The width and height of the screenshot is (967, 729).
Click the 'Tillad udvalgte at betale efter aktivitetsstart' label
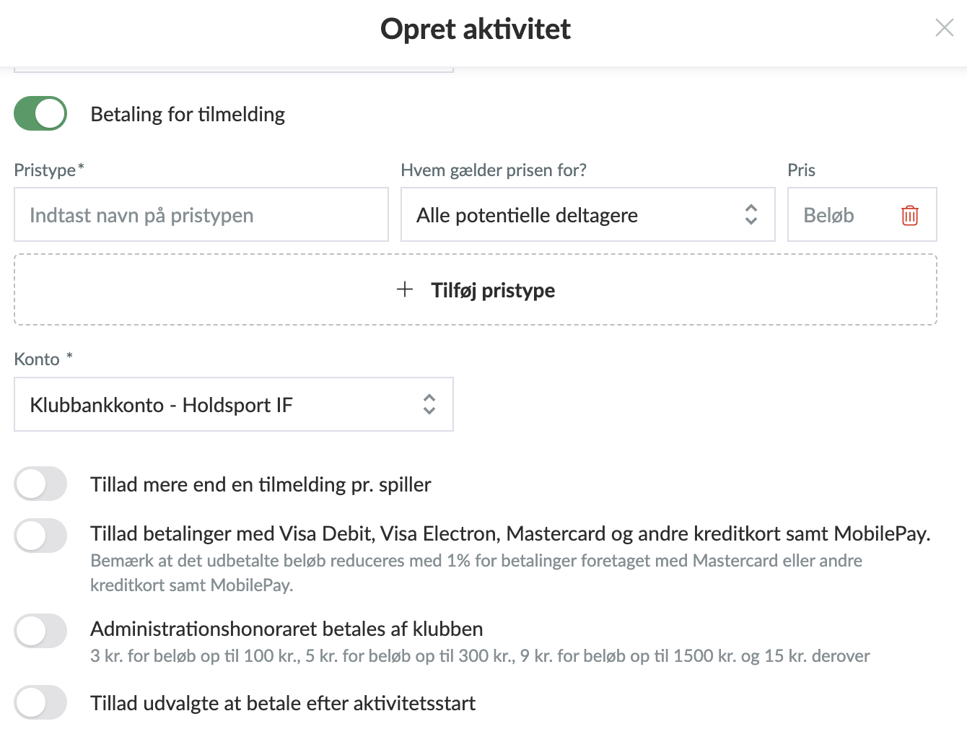[x=283, y=703]
